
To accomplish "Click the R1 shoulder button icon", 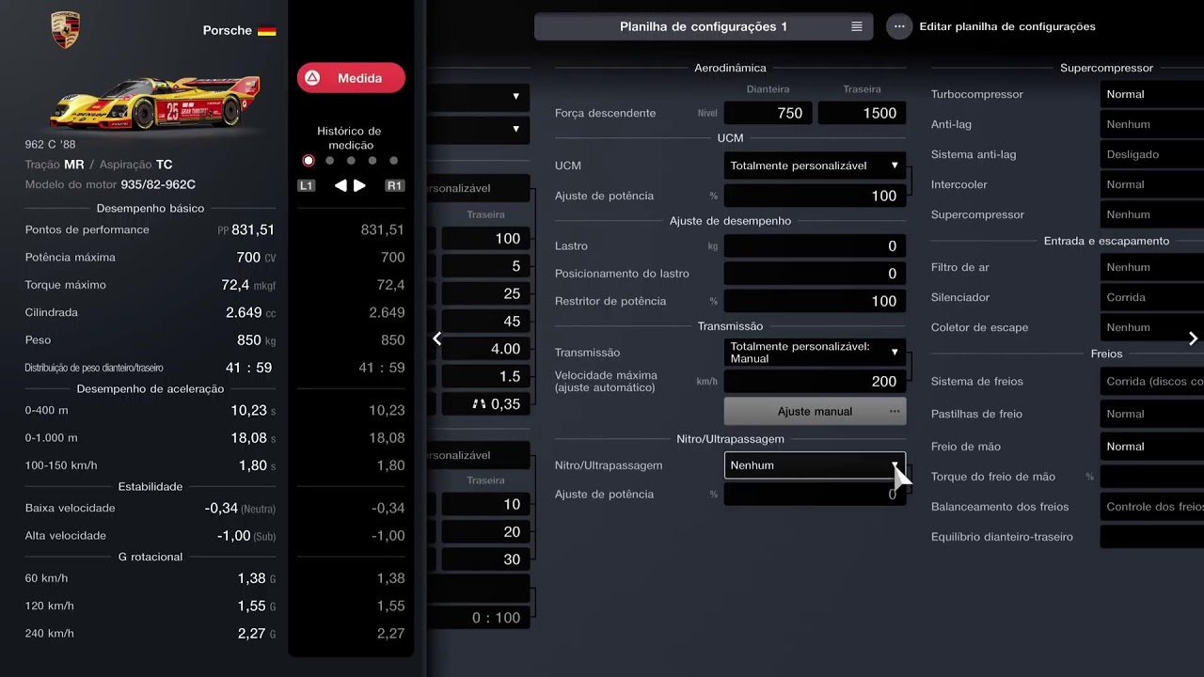I will pyautogui.click(x=395, y=186).
